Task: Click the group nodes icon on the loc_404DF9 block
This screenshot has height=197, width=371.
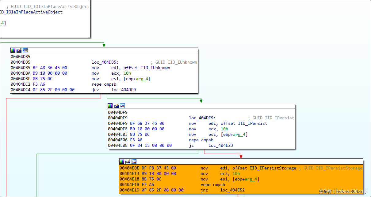Action: tap(122, 106)
